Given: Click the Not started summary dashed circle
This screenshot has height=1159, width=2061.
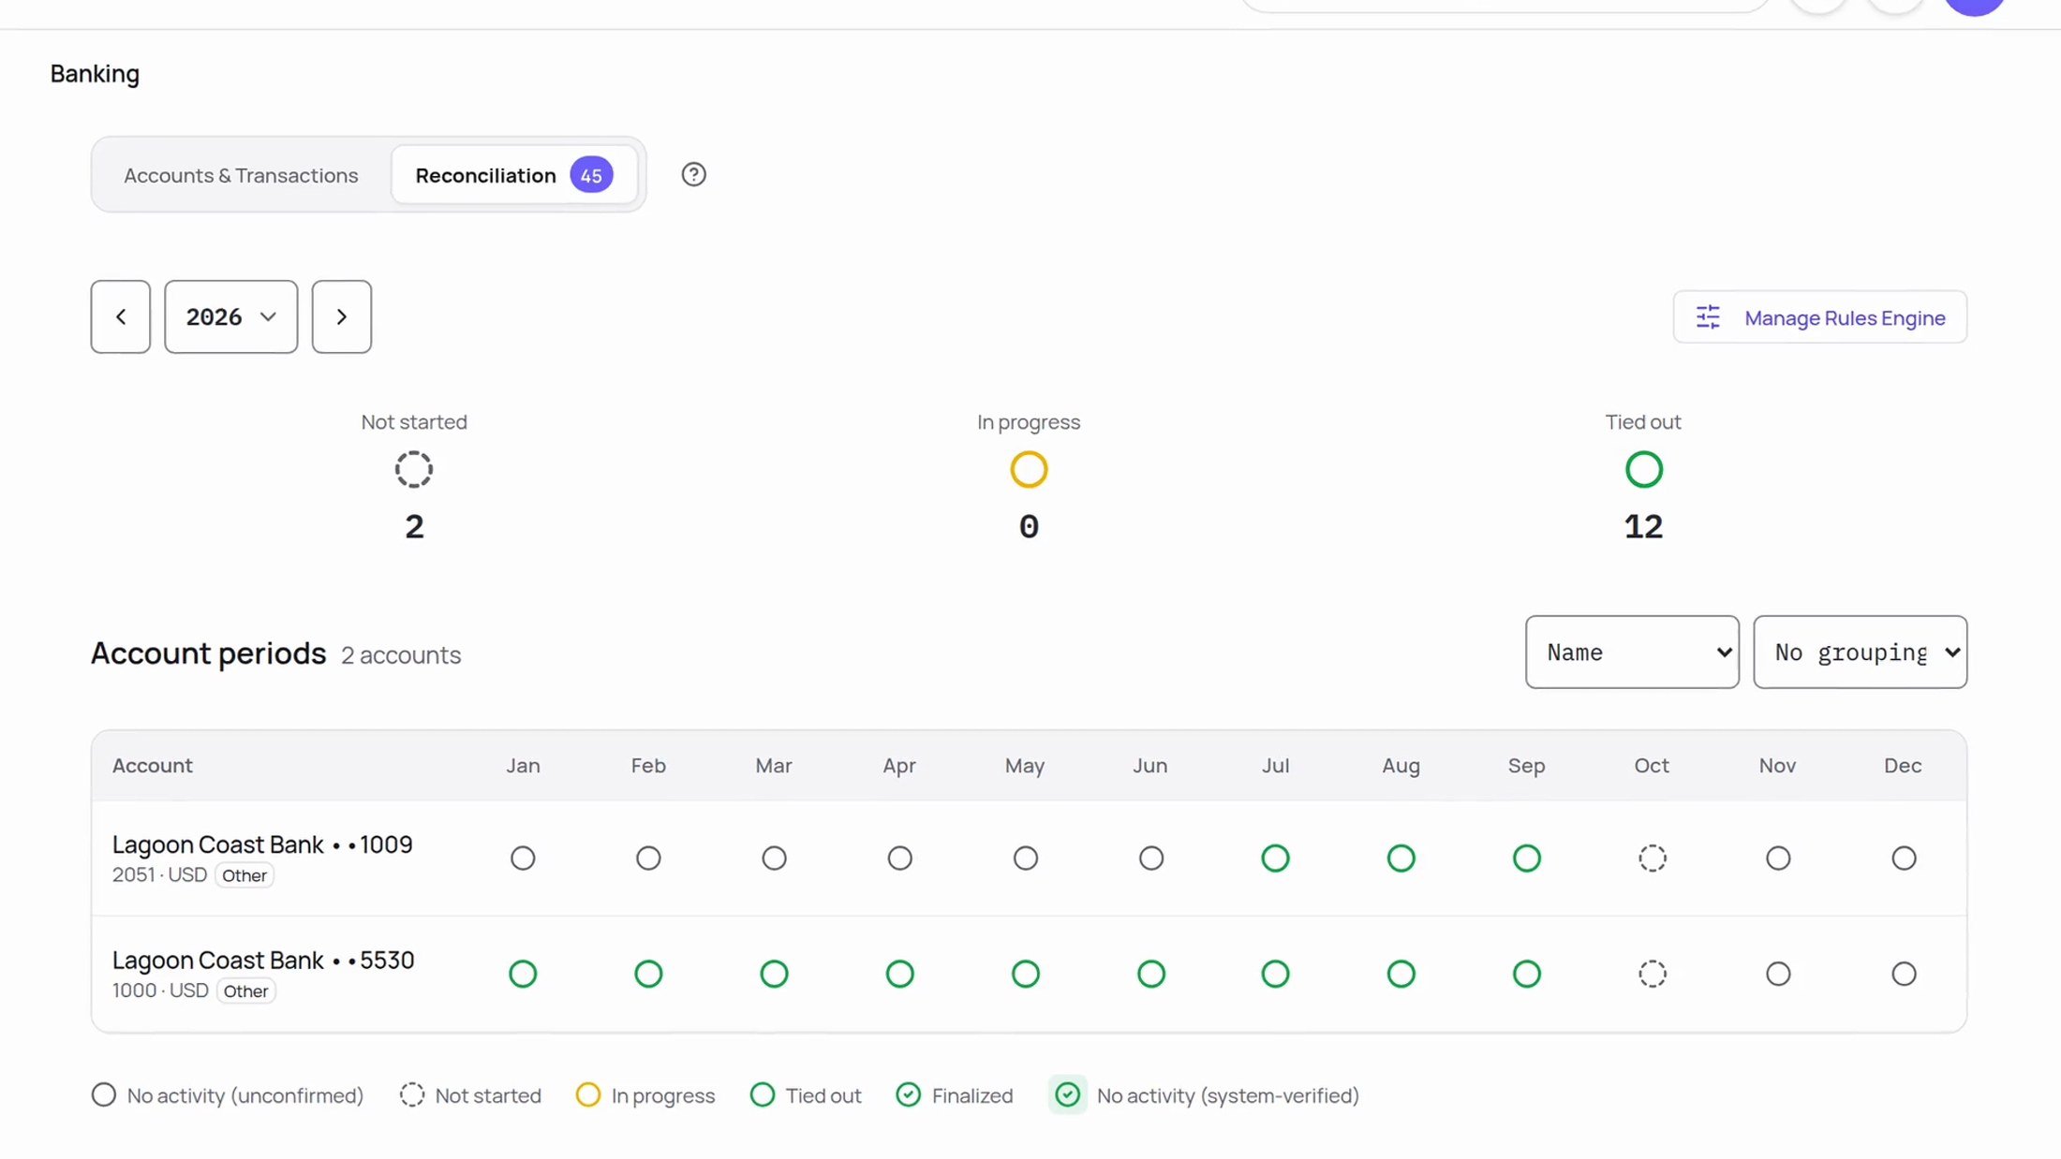Looking at the screenshot, I should 414,469.
